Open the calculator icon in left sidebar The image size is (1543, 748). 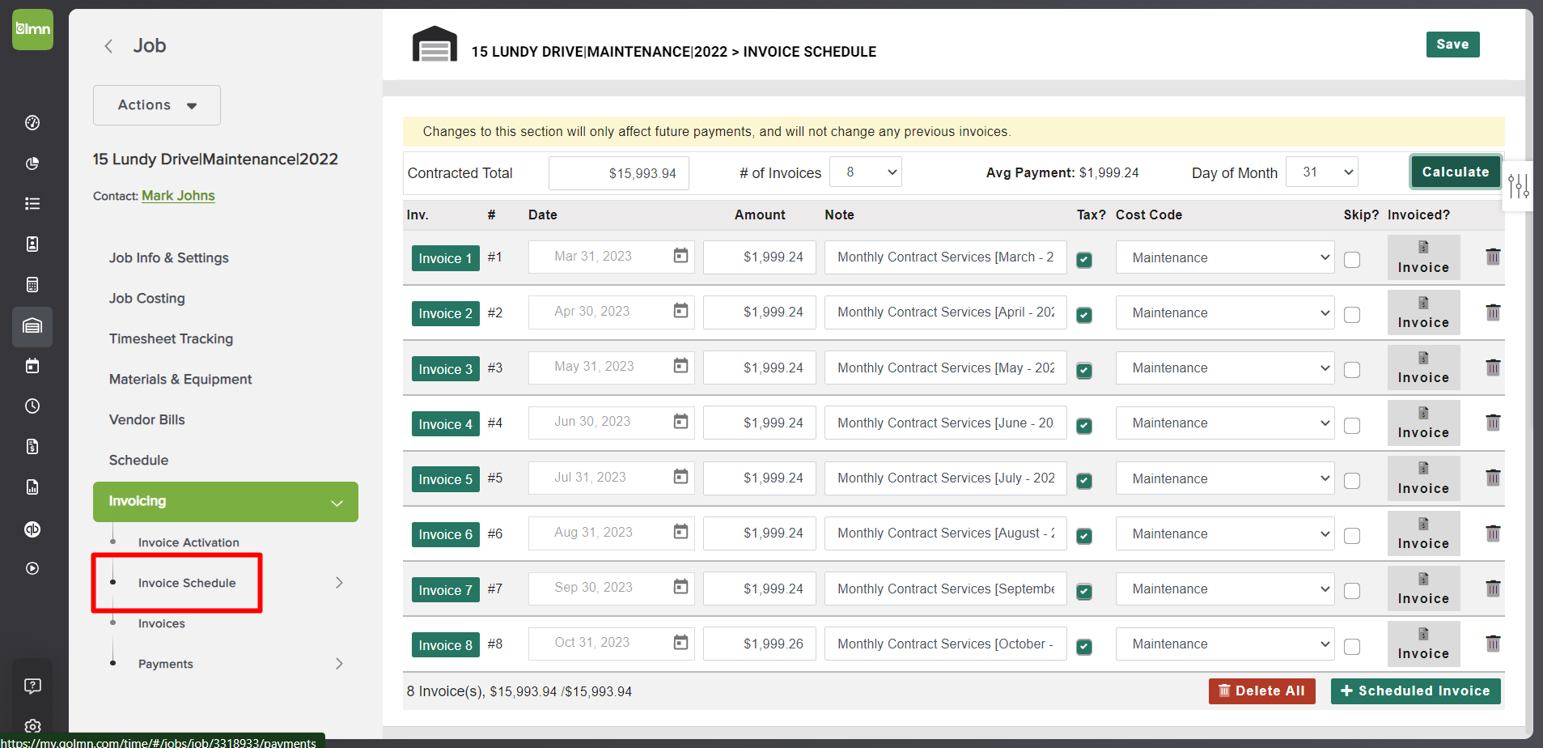(x=32, y=285)
